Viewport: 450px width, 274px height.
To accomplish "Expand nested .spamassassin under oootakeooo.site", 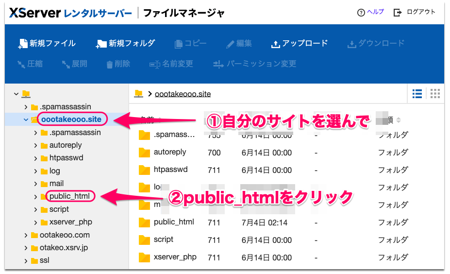I will 35,133.
